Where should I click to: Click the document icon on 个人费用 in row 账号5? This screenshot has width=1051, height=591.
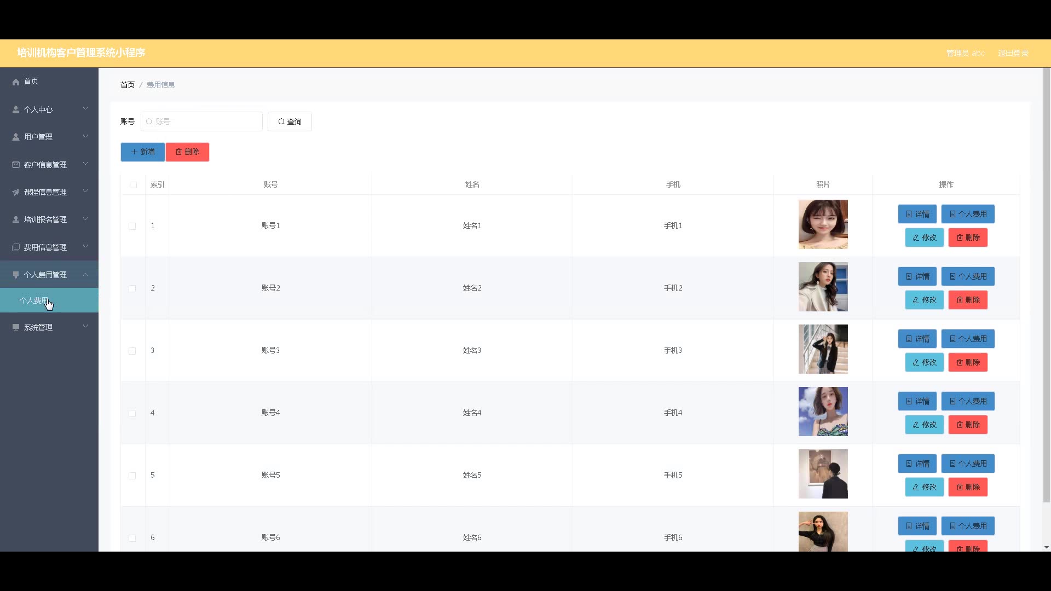coord(952,463)
